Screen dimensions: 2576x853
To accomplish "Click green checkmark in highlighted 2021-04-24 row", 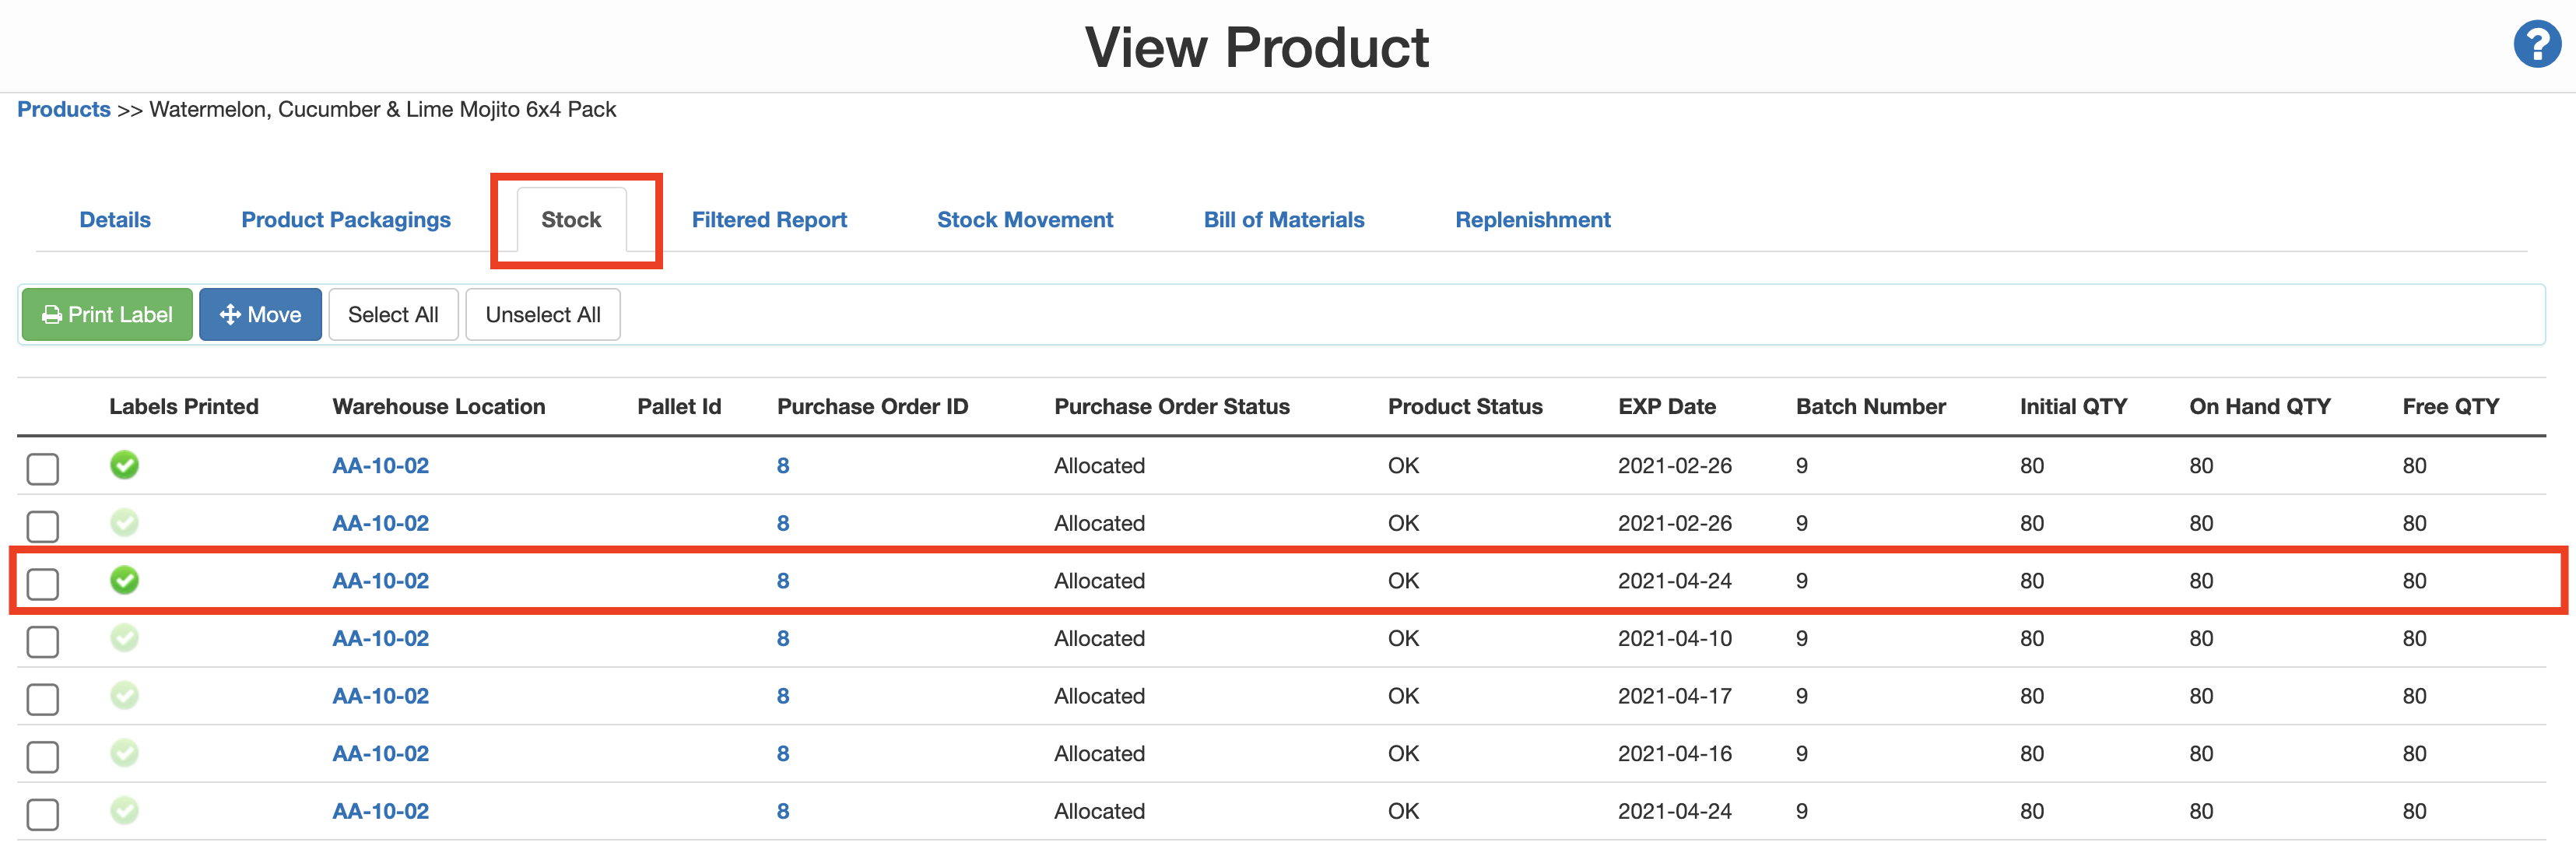I will [124, 580].
